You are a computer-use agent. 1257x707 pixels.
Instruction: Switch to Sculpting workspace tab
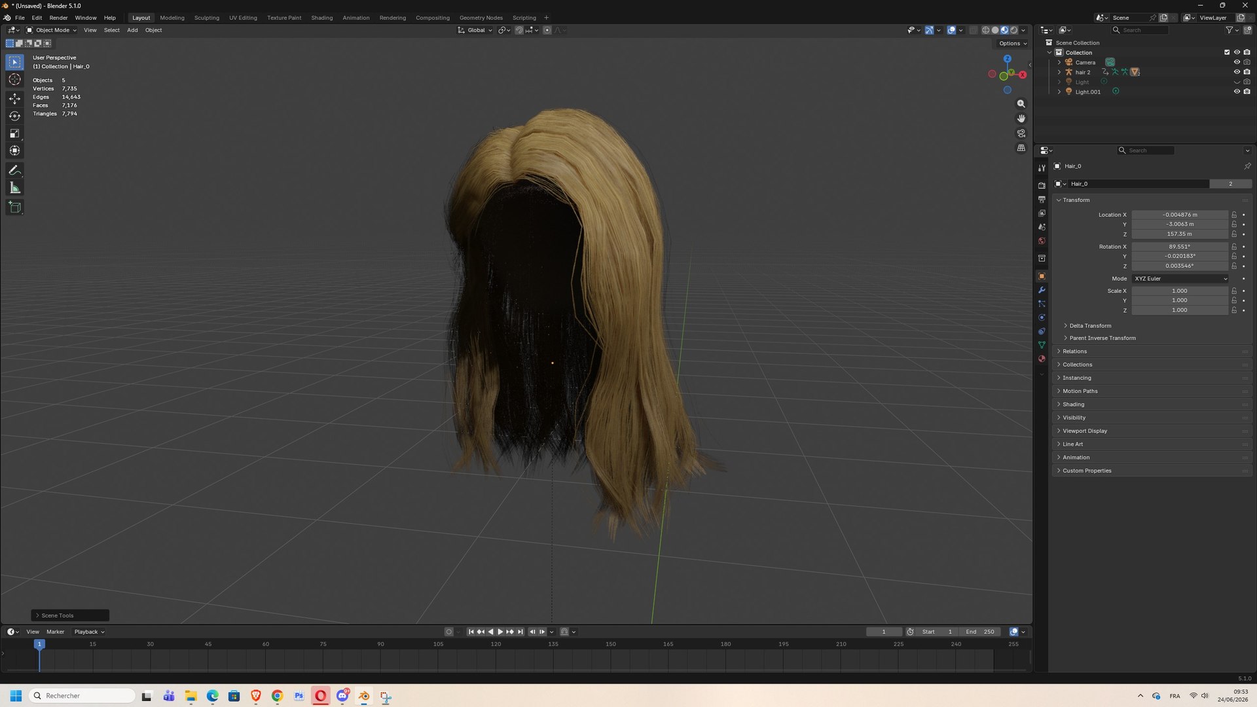coord(206,18)
